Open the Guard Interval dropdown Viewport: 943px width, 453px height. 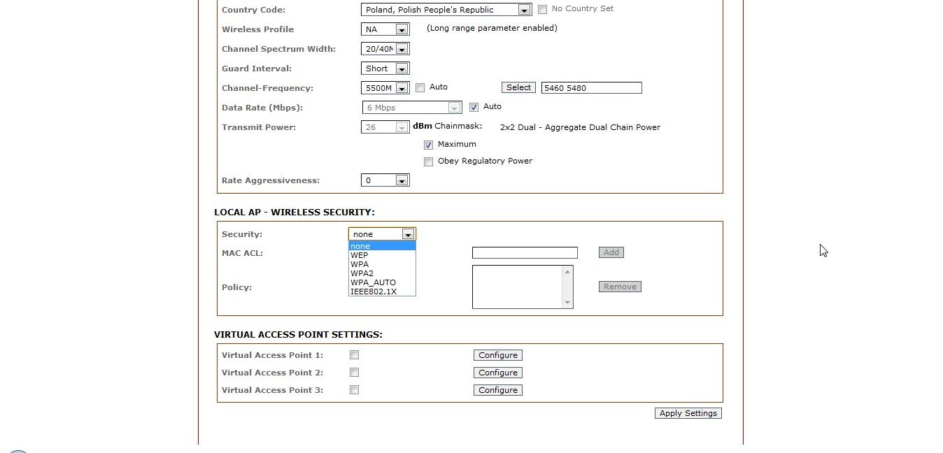(385, 69)
